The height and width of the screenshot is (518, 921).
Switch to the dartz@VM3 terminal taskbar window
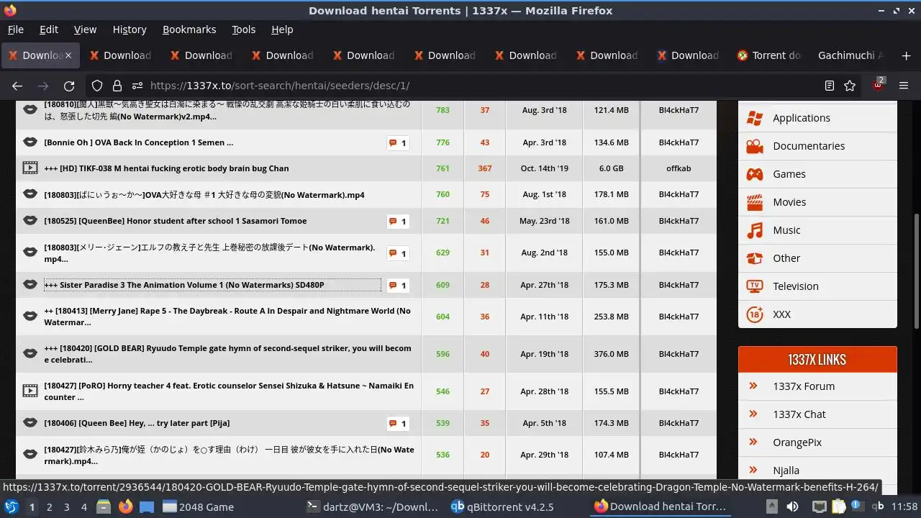(373, 507)
